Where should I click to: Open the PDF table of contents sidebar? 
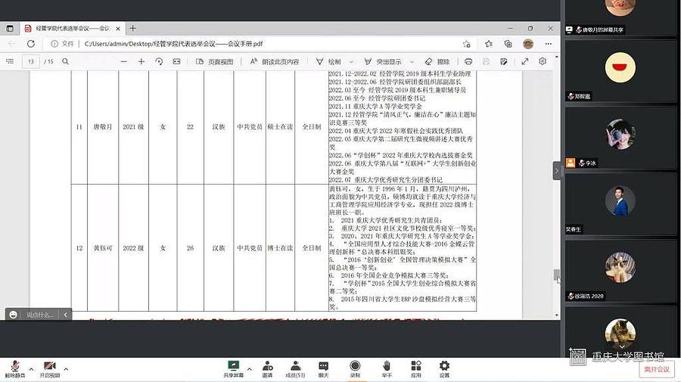(10, 61)
